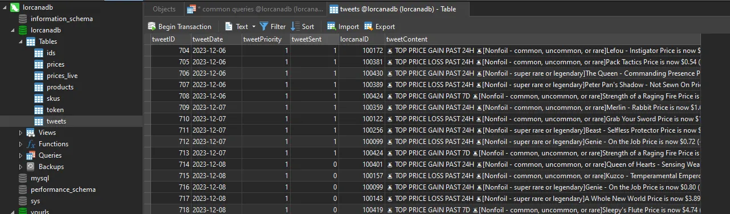
Task: Click the Functions fx icon
Action: (x=31, y=144)
